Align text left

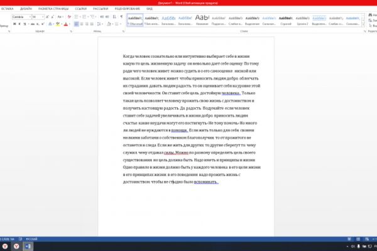click(77, 24)
